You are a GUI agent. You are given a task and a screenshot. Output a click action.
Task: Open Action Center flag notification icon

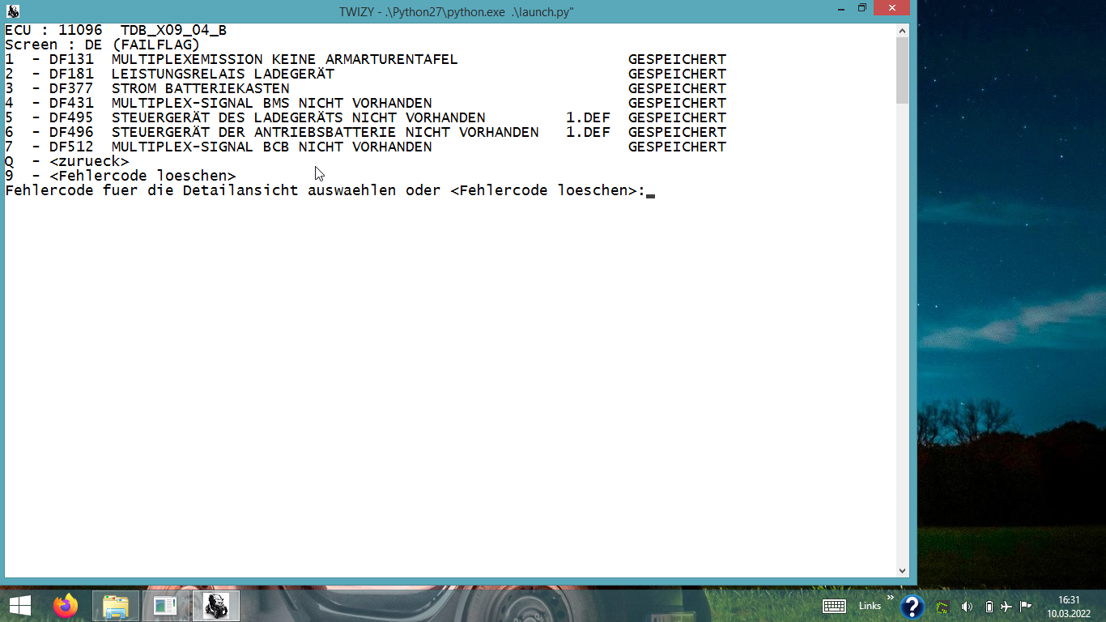click(x=1025, y=606)
